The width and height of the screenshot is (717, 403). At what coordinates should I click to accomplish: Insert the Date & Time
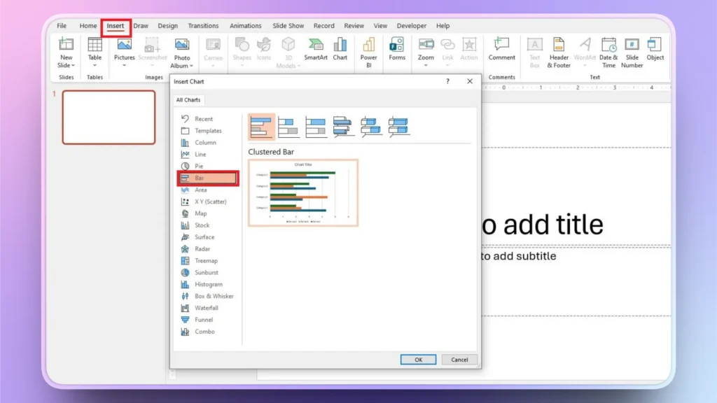(x=608, y=52)
